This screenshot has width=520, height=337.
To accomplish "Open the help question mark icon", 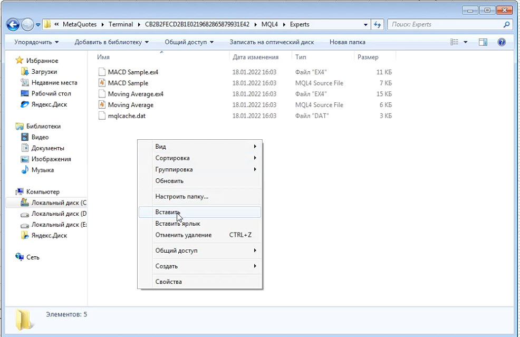I will click(x=502, y=42).
